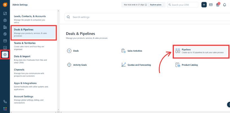Image resolution: width=230 pixels, height=113 pixels.
Task: Click the trial info icon
Action: coord(146,5)
